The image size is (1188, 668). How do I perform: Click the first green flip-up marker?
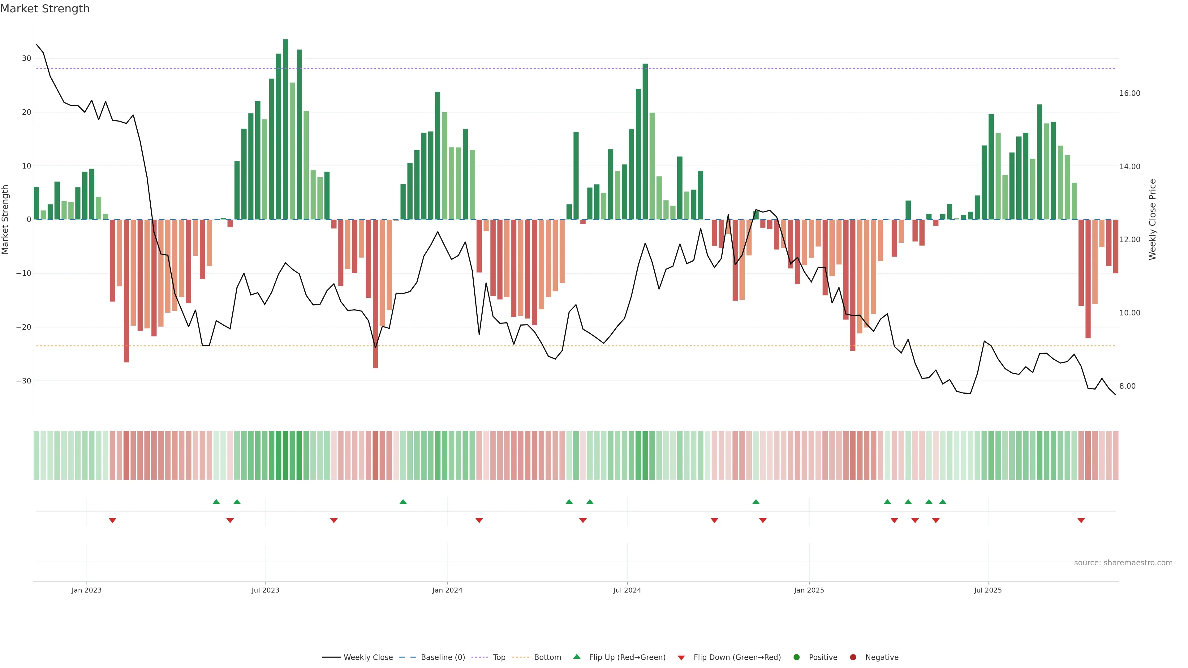click(216, 502)
